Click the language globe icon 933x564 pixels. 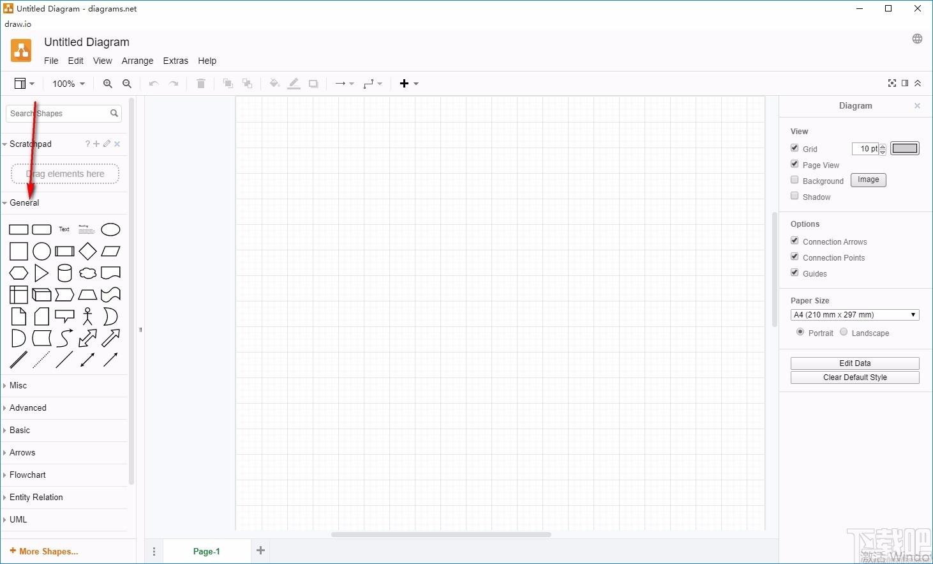point(917,39)
